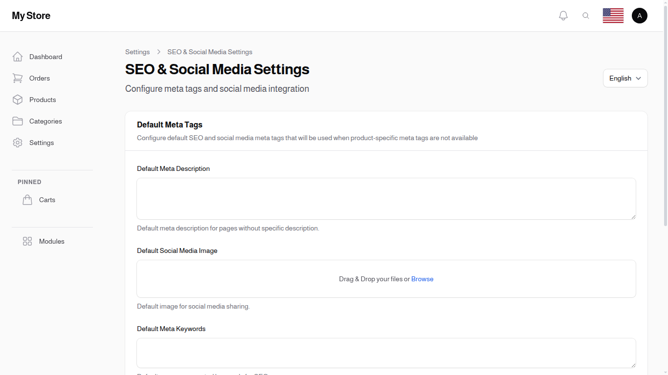
Task: Open the English language dropdown
Action: [x=625, y=78]
